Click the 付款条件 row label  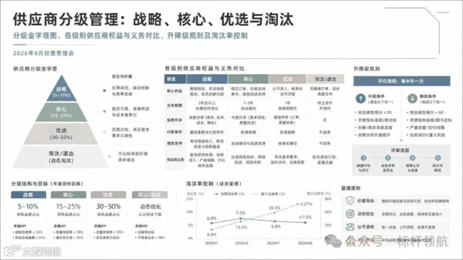pos(174,132)
